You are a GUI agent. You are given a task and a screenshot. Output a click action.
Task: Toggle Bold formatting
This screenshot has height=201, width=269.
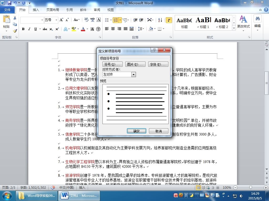[23, 29]
